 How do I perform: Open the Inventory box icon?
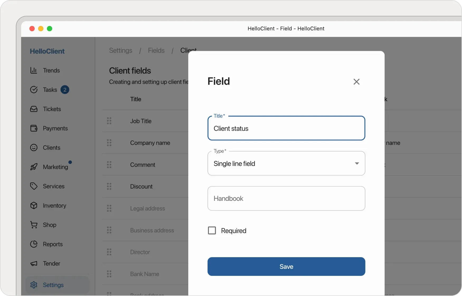coord(34,205)
